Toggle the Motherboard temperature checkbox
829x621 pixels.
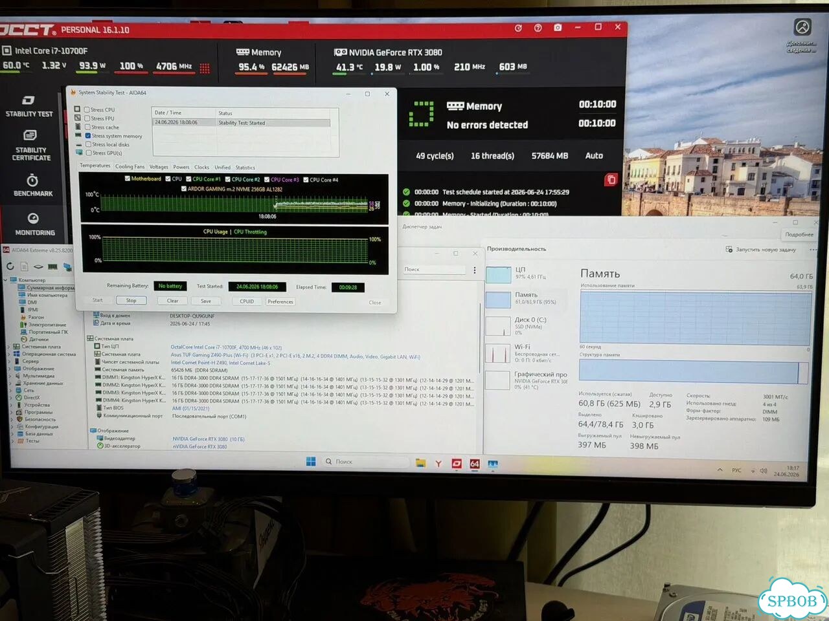[128, 179]
